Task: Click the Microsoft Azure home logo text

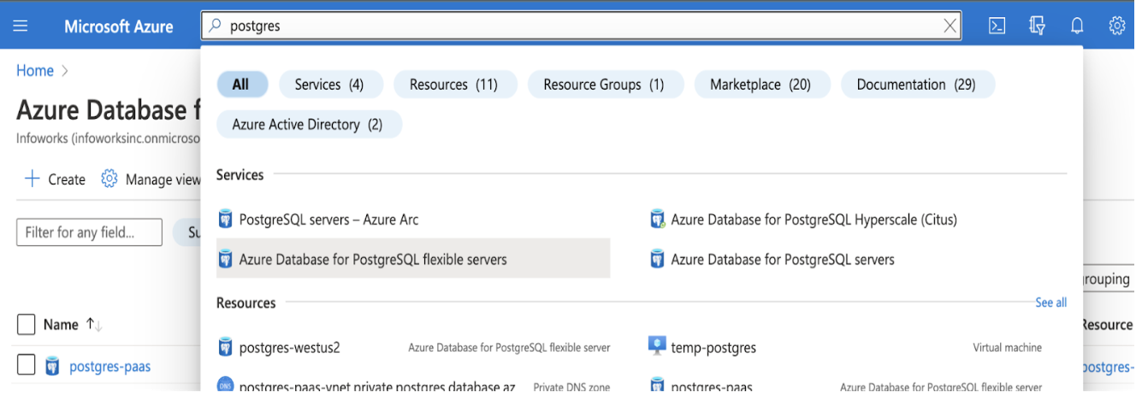Action: pyautogui.click(x=119, y=26)
